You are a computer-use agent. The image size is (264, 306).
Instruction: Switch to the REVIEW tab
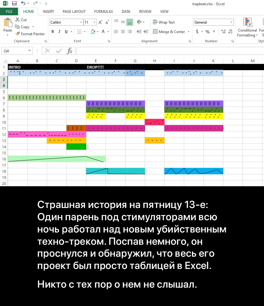145,12
